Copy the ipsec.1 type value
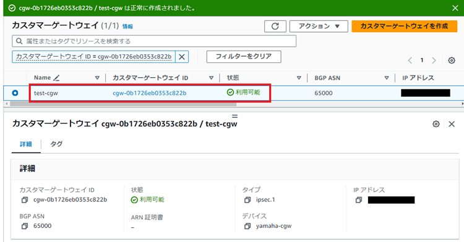 [247, 200]
